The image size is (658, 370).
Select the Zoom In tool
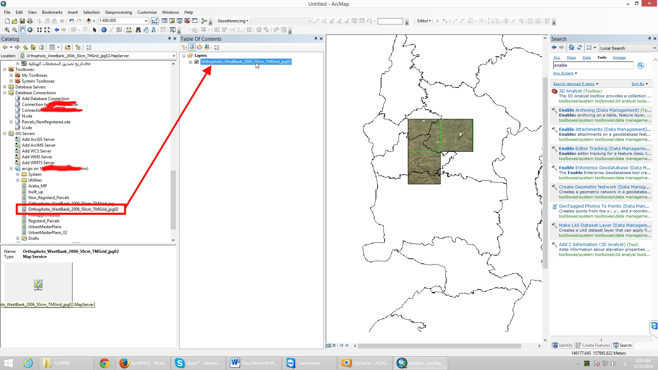click(7, 30)
